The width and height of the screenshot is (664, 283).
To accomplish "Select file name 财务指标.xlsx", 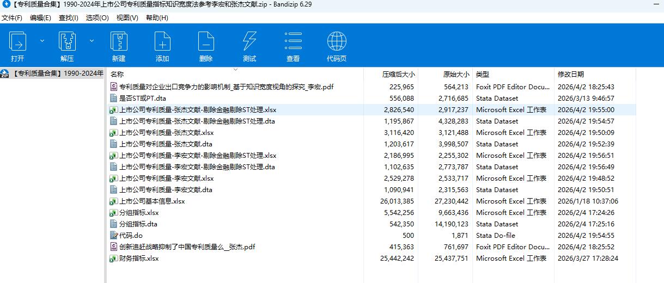I will (x=139, y=258).
